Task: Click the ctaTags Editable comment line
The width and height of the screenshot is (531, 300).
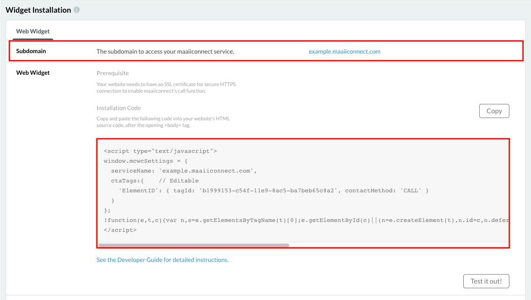Action: (x=155, y=181)
